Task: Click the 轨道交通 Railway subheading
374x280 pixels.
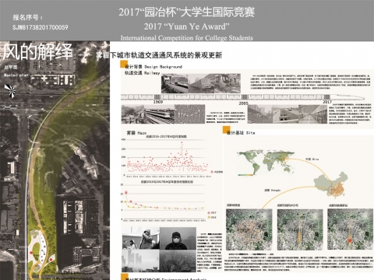Action: pyautogui.click(x=142, y=73)
